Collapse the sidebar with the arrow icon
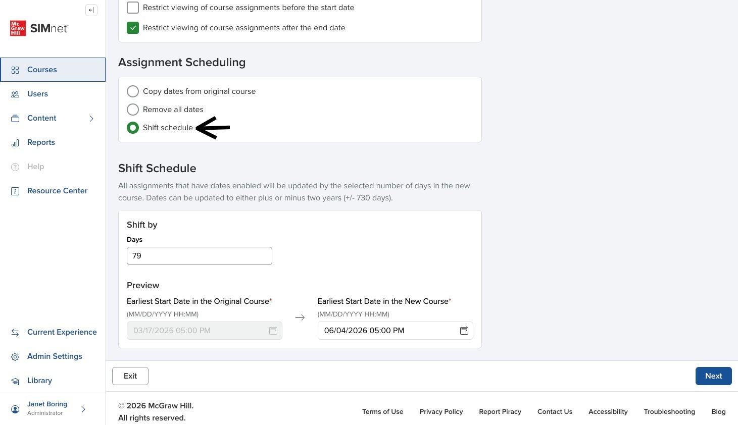This screenshot has width=738, height=425. tap(91, 10)
